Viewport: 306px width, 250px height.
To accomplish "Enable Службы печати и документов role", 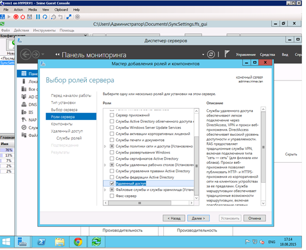I will click(x=112, y=140).
